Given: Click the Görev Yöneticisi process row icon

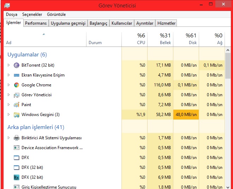Looking at the screenshot, I should pyautogui.click(x=17, y=95).
